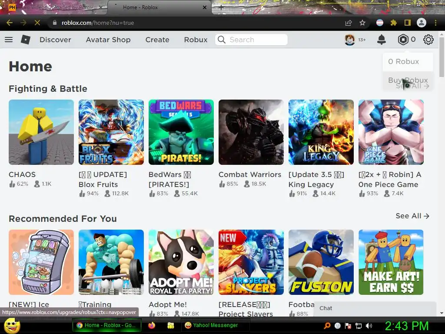
Task: Click the Adopt Me! title
Action: pyautogui.click(x=168, y=304)
